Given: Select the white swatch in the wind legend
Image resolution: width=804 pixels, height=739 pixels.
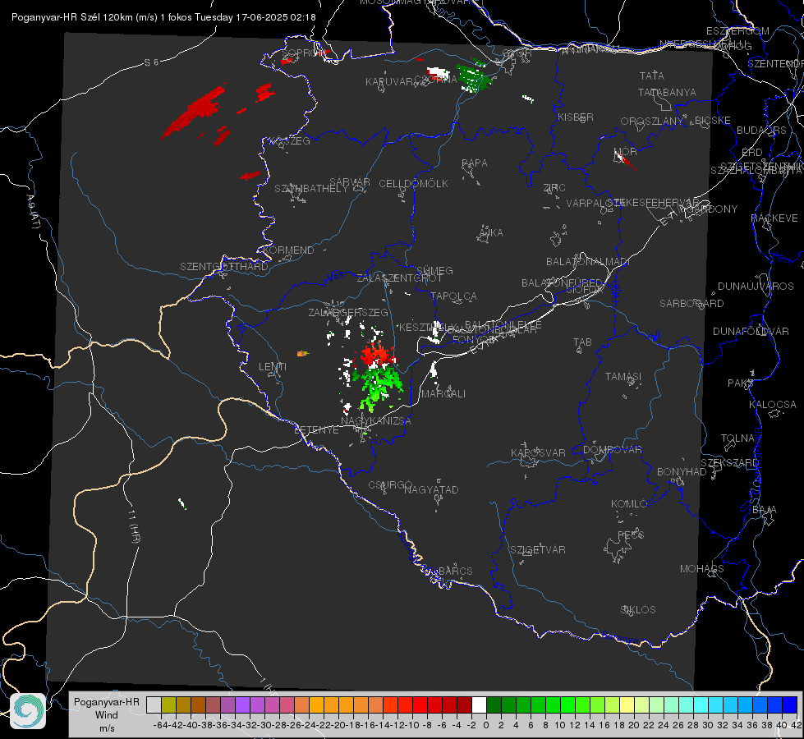Looking at the screenshot, I should pos(479,705).
